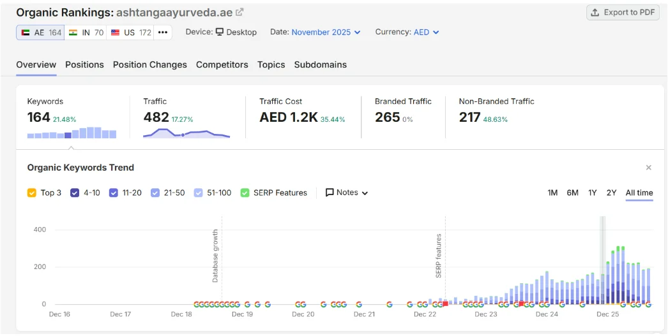
Task: Switch to the Position Changes tab
Action: 150,64
